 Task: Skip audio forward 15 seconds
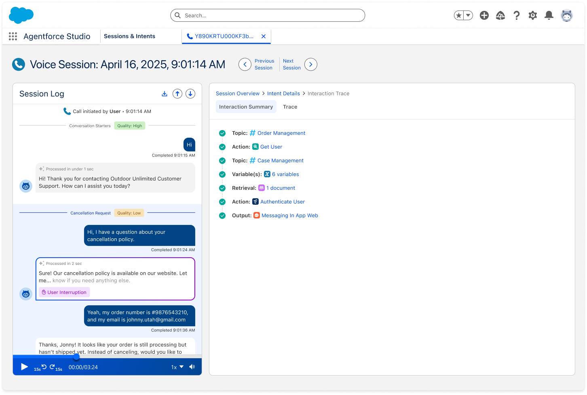click(x=56, y=367)
